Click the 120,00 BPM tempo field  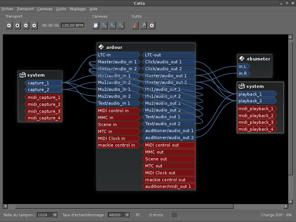[73, 25]
